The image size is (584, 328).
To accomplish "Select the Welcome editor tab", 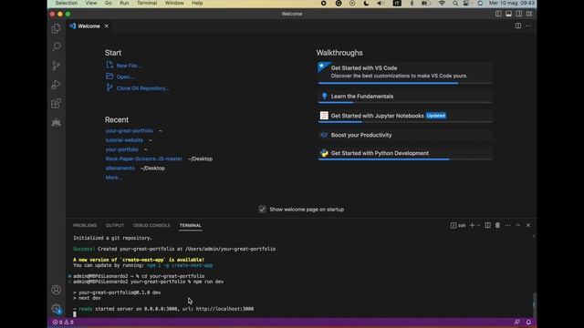I will [89, 26].
